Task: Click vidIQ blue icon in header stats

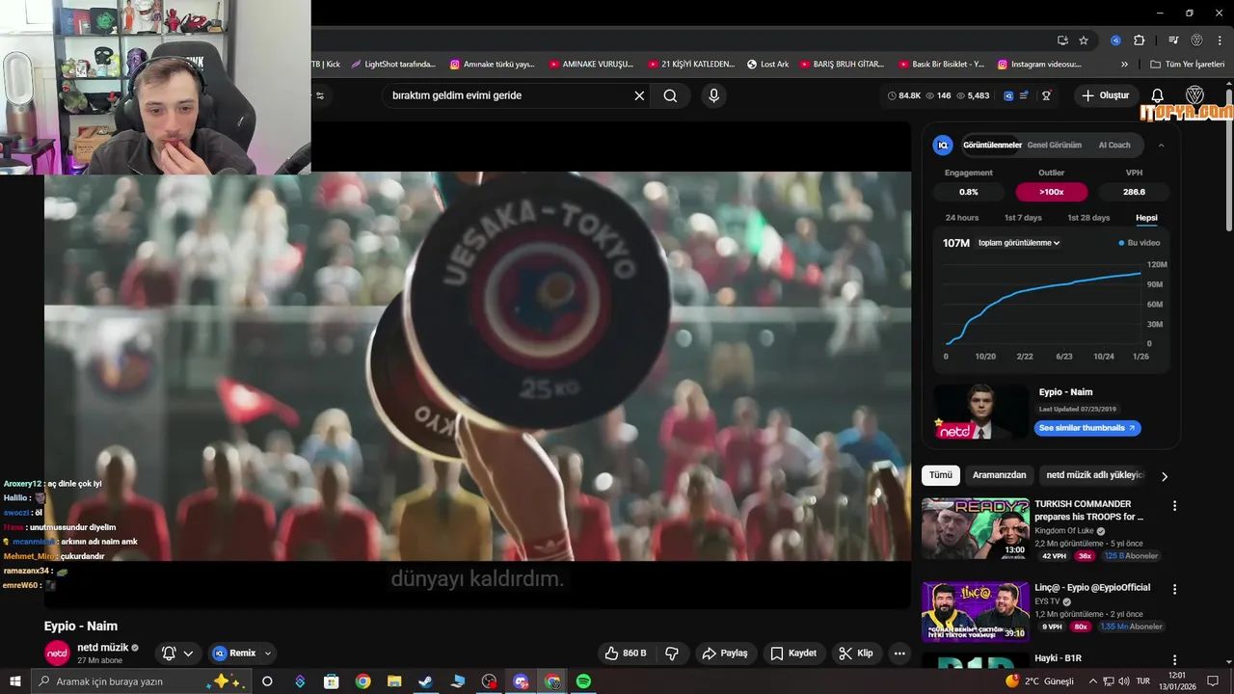Action: pyautogui.click(x=1008, y=95)
